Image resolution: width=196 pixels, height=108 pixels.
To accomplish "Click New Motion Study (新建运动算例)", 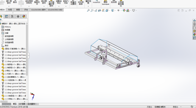I will tap(73, 2).
